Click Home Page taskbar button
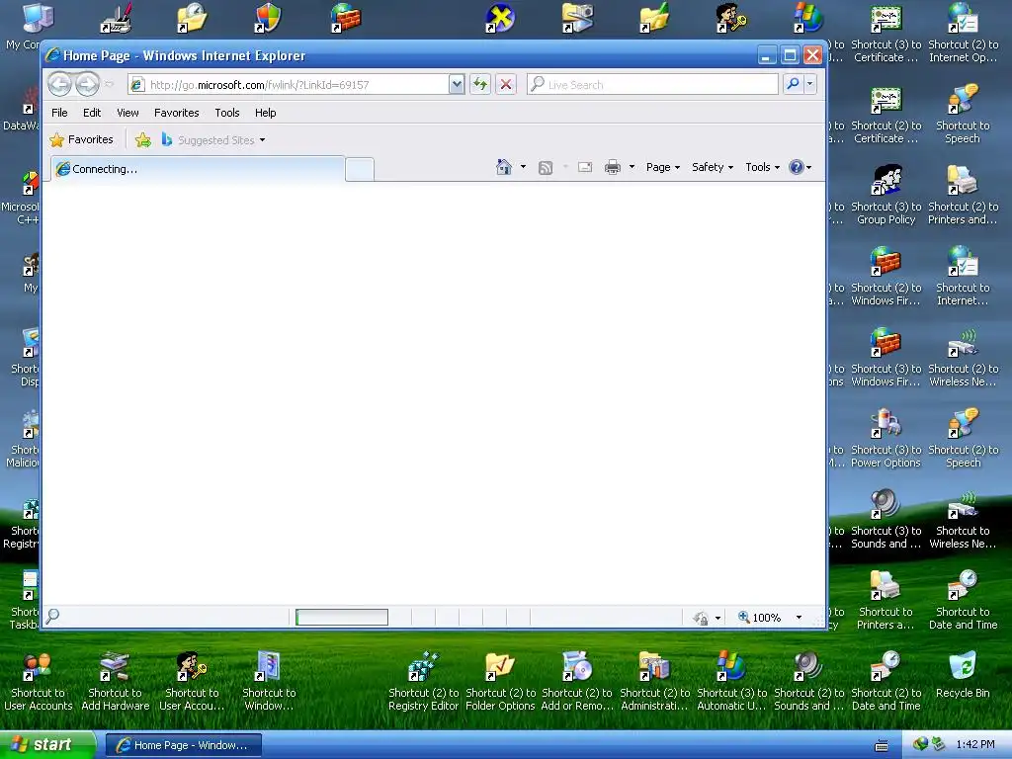This screenshot has height=759, width=1012. click(183, 745)
